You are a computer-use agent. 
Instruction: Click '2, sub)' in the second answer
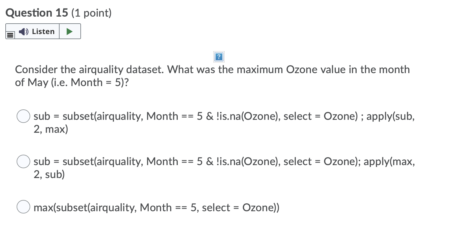pos(49,174)
